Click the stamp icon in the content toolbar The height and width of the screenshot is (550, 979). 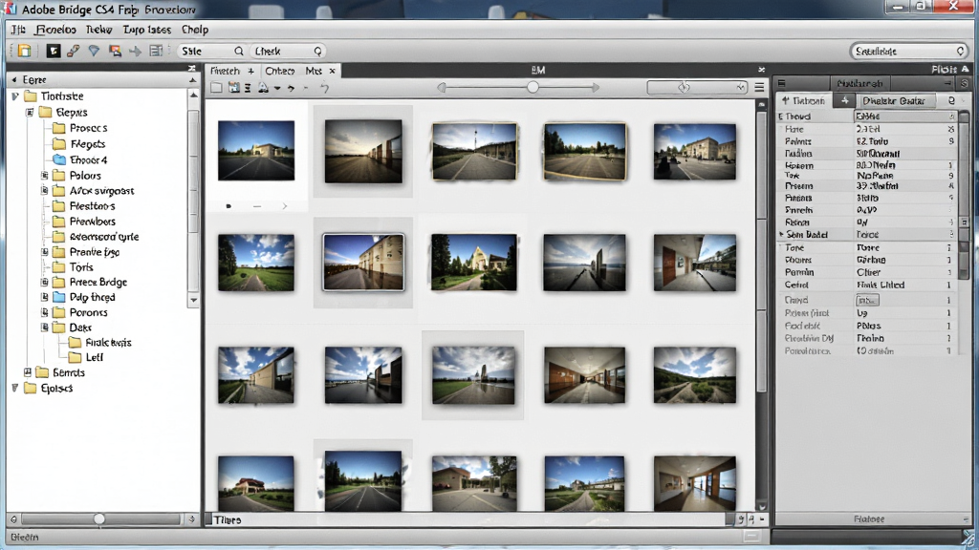[264, 88]
